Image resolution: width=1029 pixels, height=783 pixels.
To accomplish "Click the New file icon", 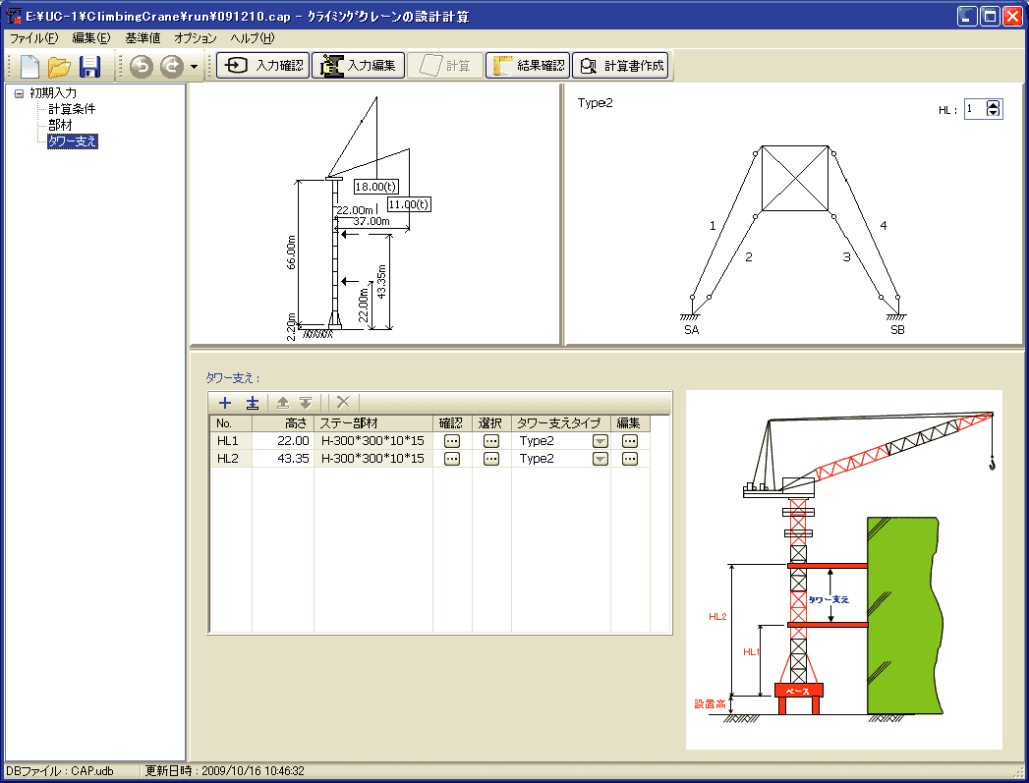I will [x=30, y=66].
